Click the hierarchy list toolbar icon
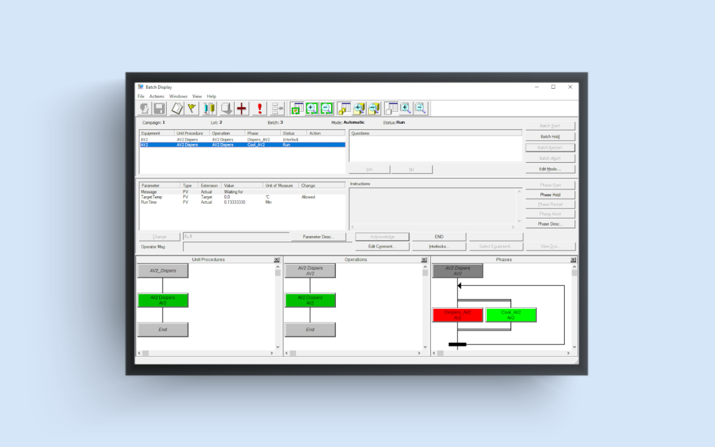The width and height of the screenshot is (715, 447). [x=275, y=108]
